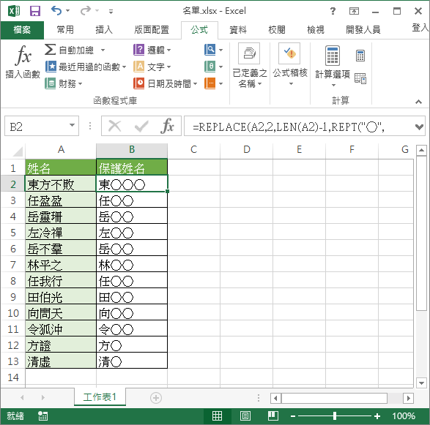
Task: Click the Redo arrow icon
Action: pyautogui.click(x=86, y=11)
